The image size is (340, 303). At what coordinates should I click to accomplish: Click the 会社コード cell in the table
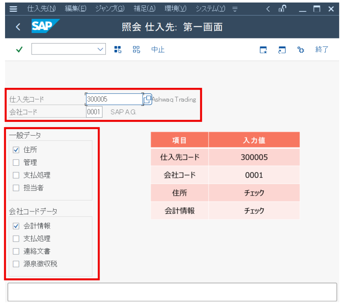[x=180, y=175]
